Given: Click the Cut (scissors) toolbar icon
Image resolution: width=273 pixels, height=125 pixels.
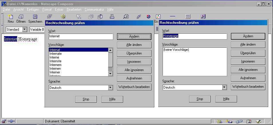Looking at the screenshot, I should [x=79, y=17].
